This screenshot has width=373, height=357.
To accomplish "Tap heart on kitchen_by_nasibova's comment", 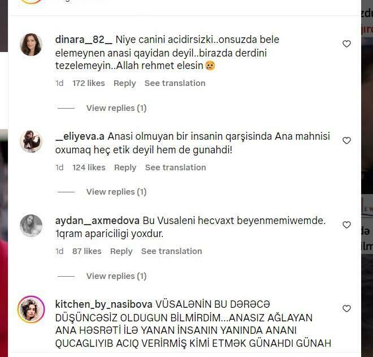I will coord(346,308).
